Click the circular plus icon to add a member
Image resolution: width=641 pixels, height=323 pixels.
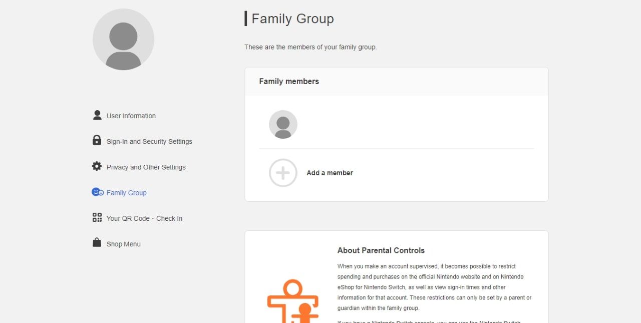pos(282,173)
